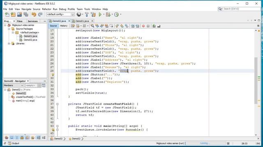Open the default config combo box

click(60, 14)
